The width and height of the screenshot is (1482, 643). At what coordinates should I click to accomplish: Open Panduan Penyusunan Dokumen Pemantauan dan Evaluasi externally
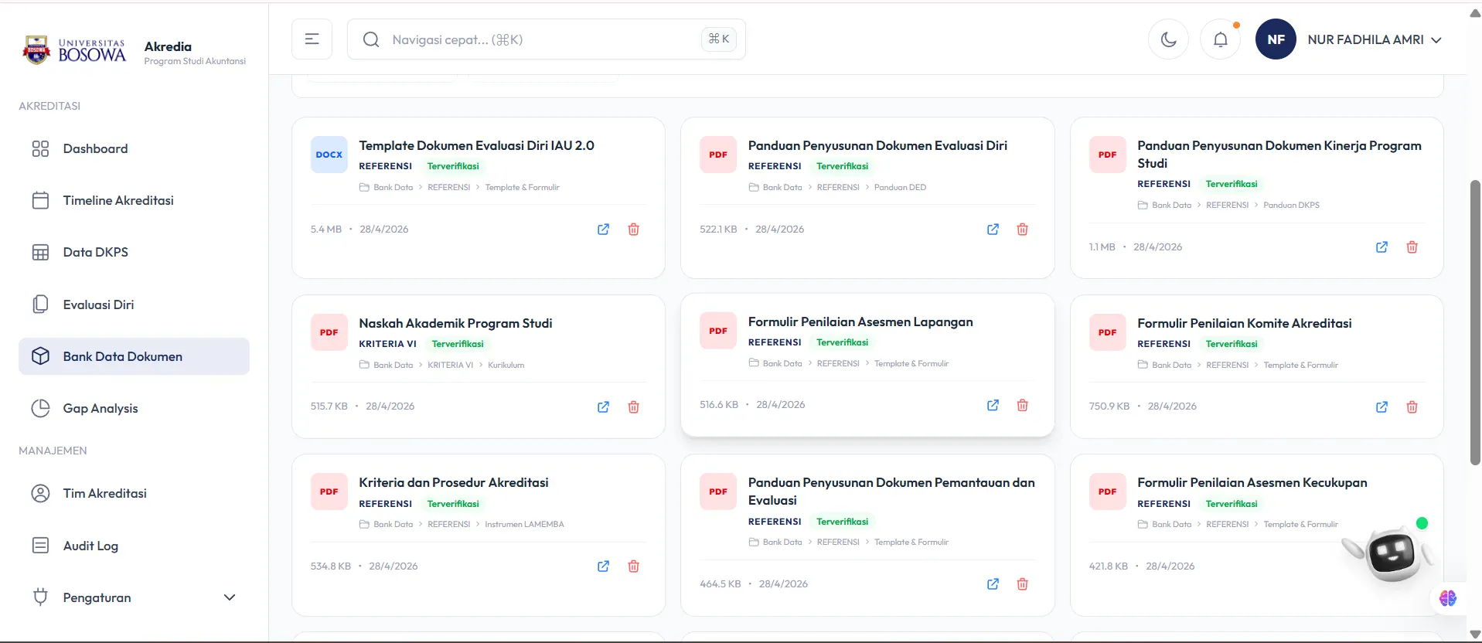(x=993, y=584)
